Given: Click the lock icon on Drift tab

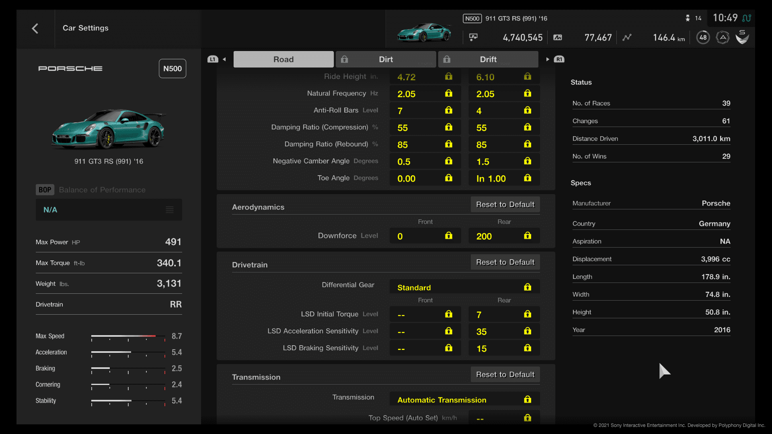Looking at the screenshot, I should pyautogui.click(x=447, y=59).
